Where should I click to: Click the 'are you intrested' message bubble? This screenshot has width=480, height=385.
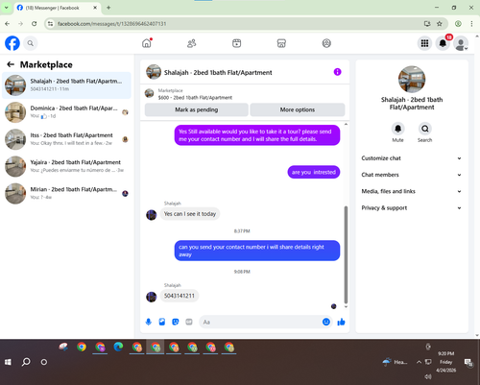pos(314,172)
